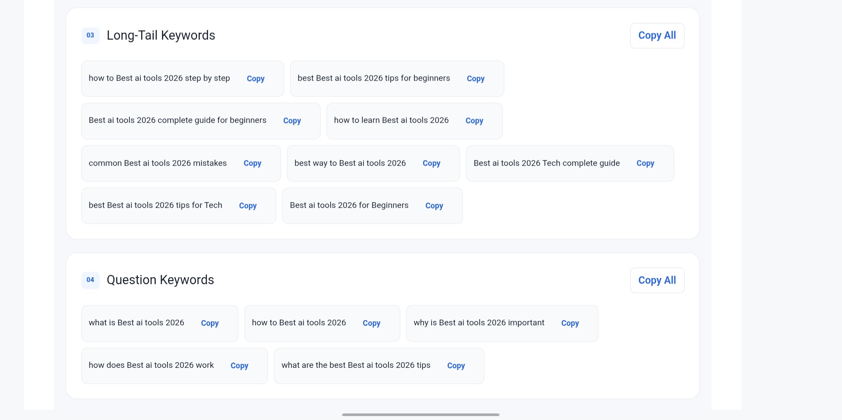This screenshot has height=420, width=842.
Task: Click the Long-Tail Keywords heading
Action: coord(161,36)
